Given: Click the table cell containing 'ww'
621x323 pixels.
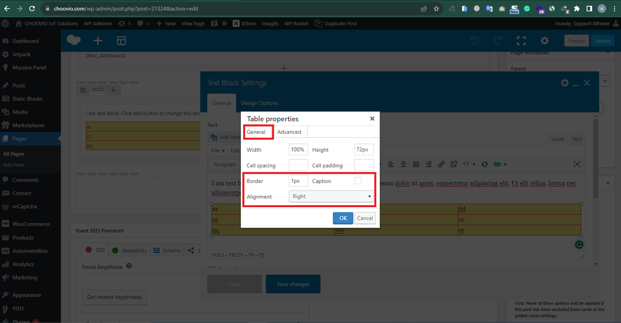Looking at the screenshot, I should coord(396,230).
